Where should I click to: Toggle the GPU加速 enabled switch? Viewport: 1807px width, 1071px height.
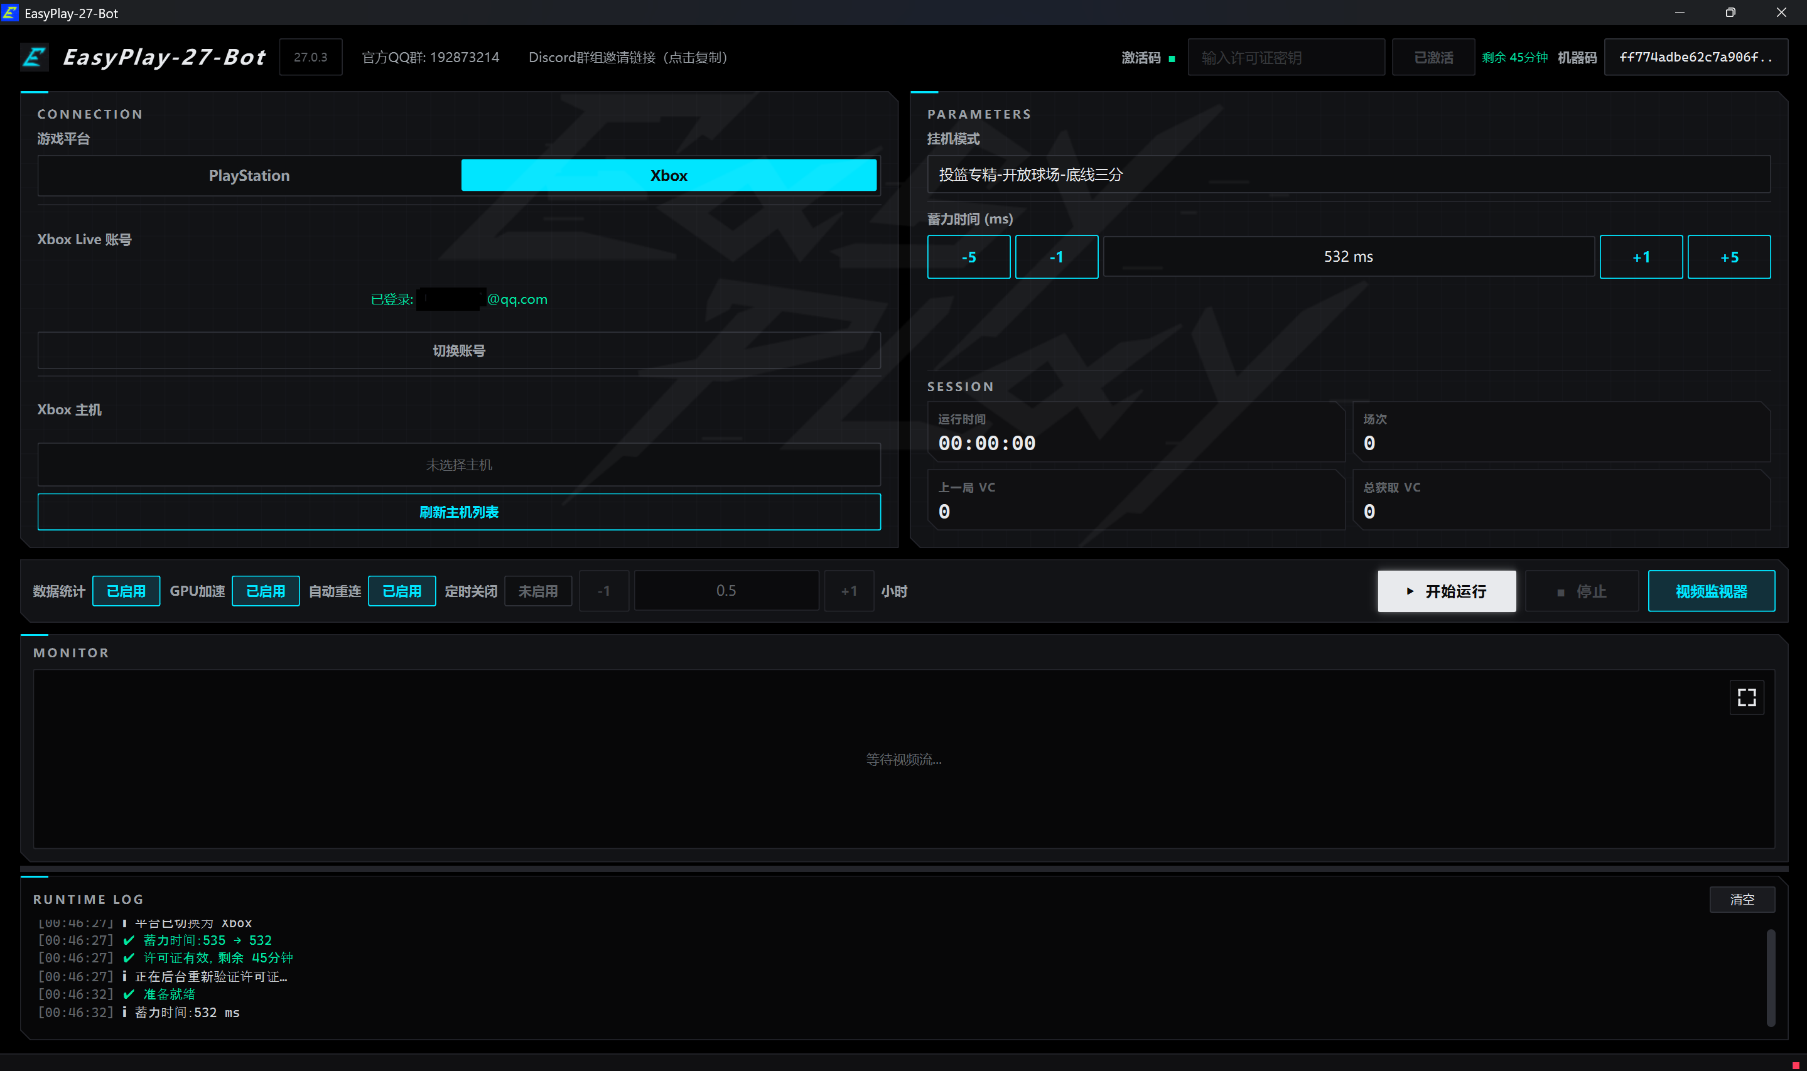[266, 591]
